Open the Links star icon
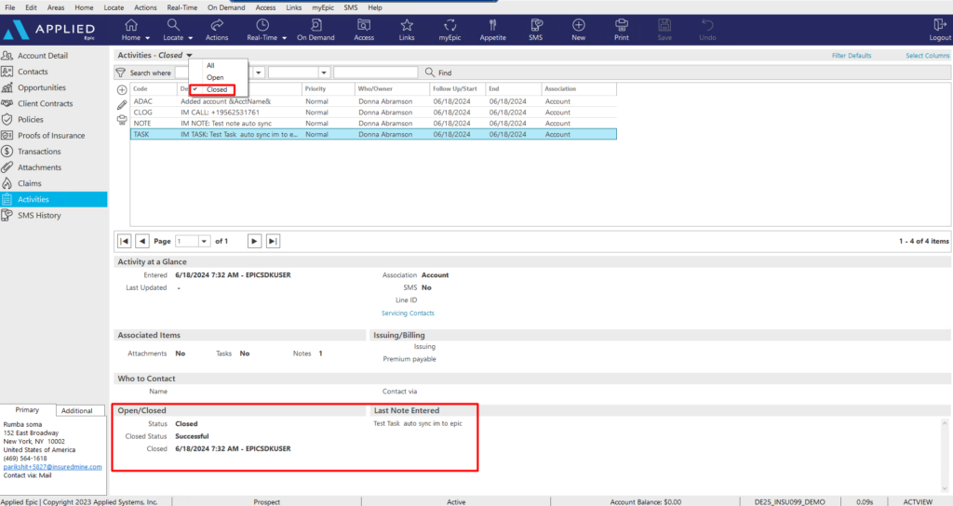Image resolution: width=953 pixels, height=506 pixels. (407, 25)
